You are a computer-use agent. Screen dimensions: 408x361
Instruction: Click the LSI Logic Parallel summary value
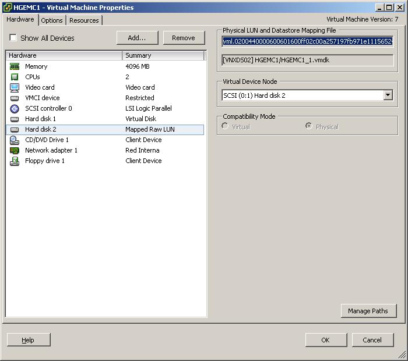pyautogui.click(x=149, y=108)
